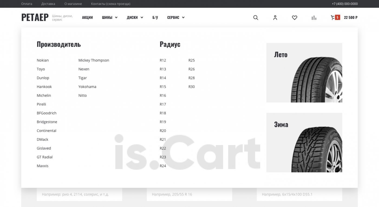The height and width of the screenshot is (207, 379).
Task: Select the Nokian manufacturer link
Action: 43,60
